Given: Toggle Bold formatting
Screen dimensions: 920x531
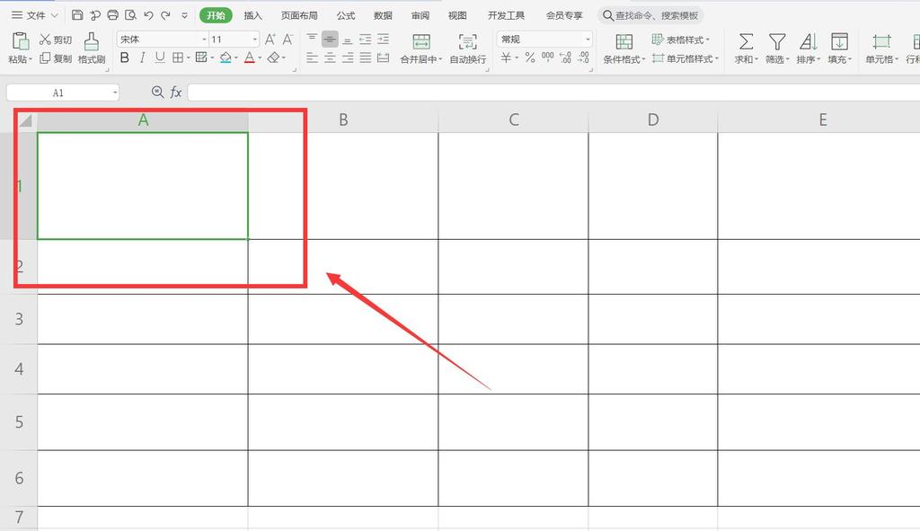Looking at the screenshot, I should tap(124, 58).
